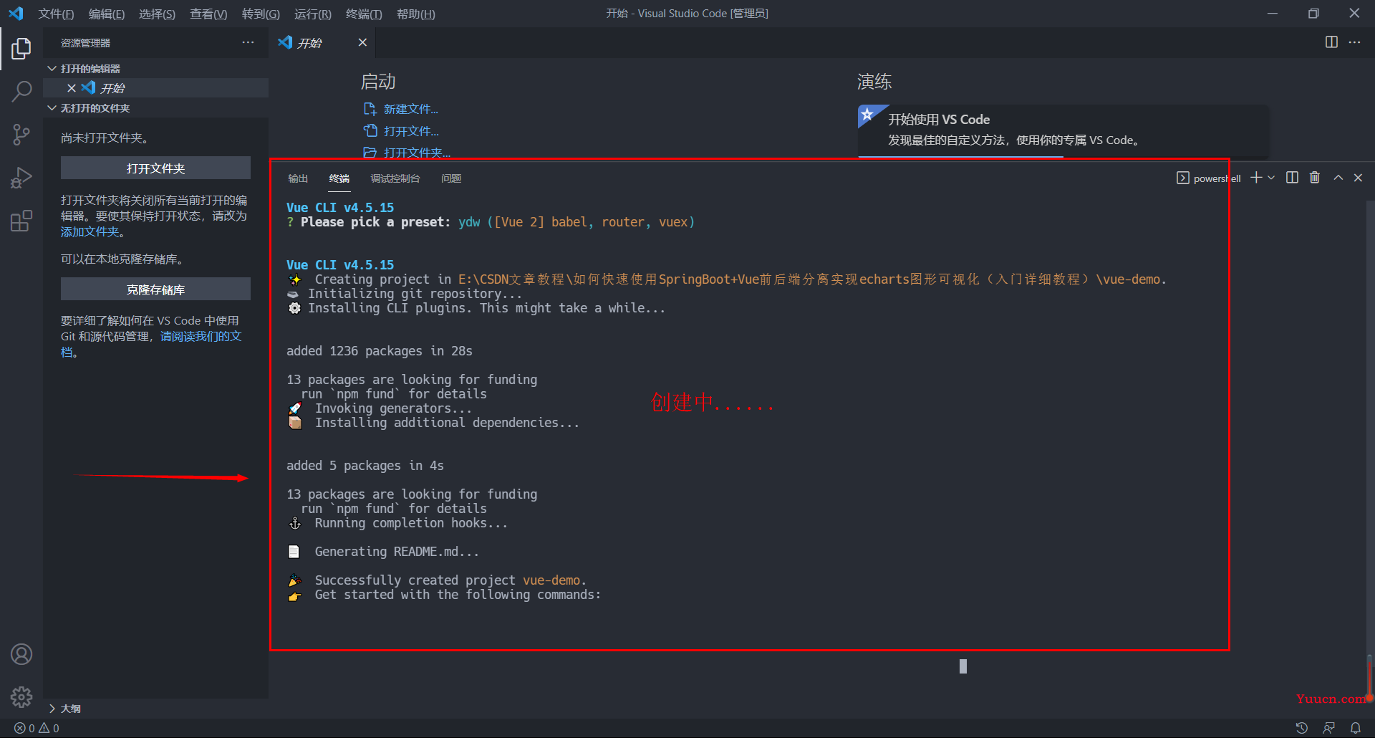Screen dimensions: 1375x738
Task: Open the 运行(R) menu
Action: (x=312, y=14)
